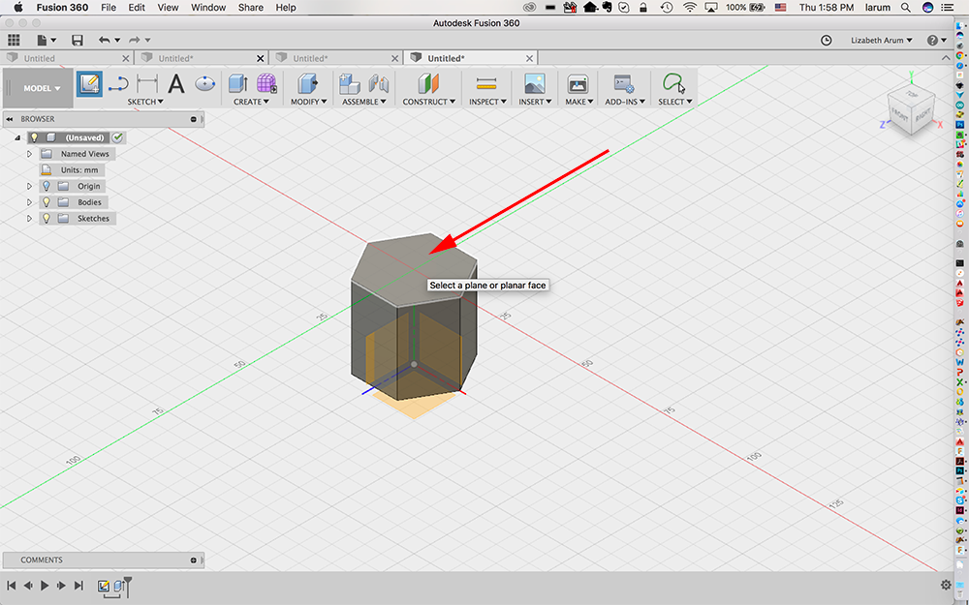This screenshot has width=969, height=605.
Task: Undo the last action
Action: [x=105, y=40]
